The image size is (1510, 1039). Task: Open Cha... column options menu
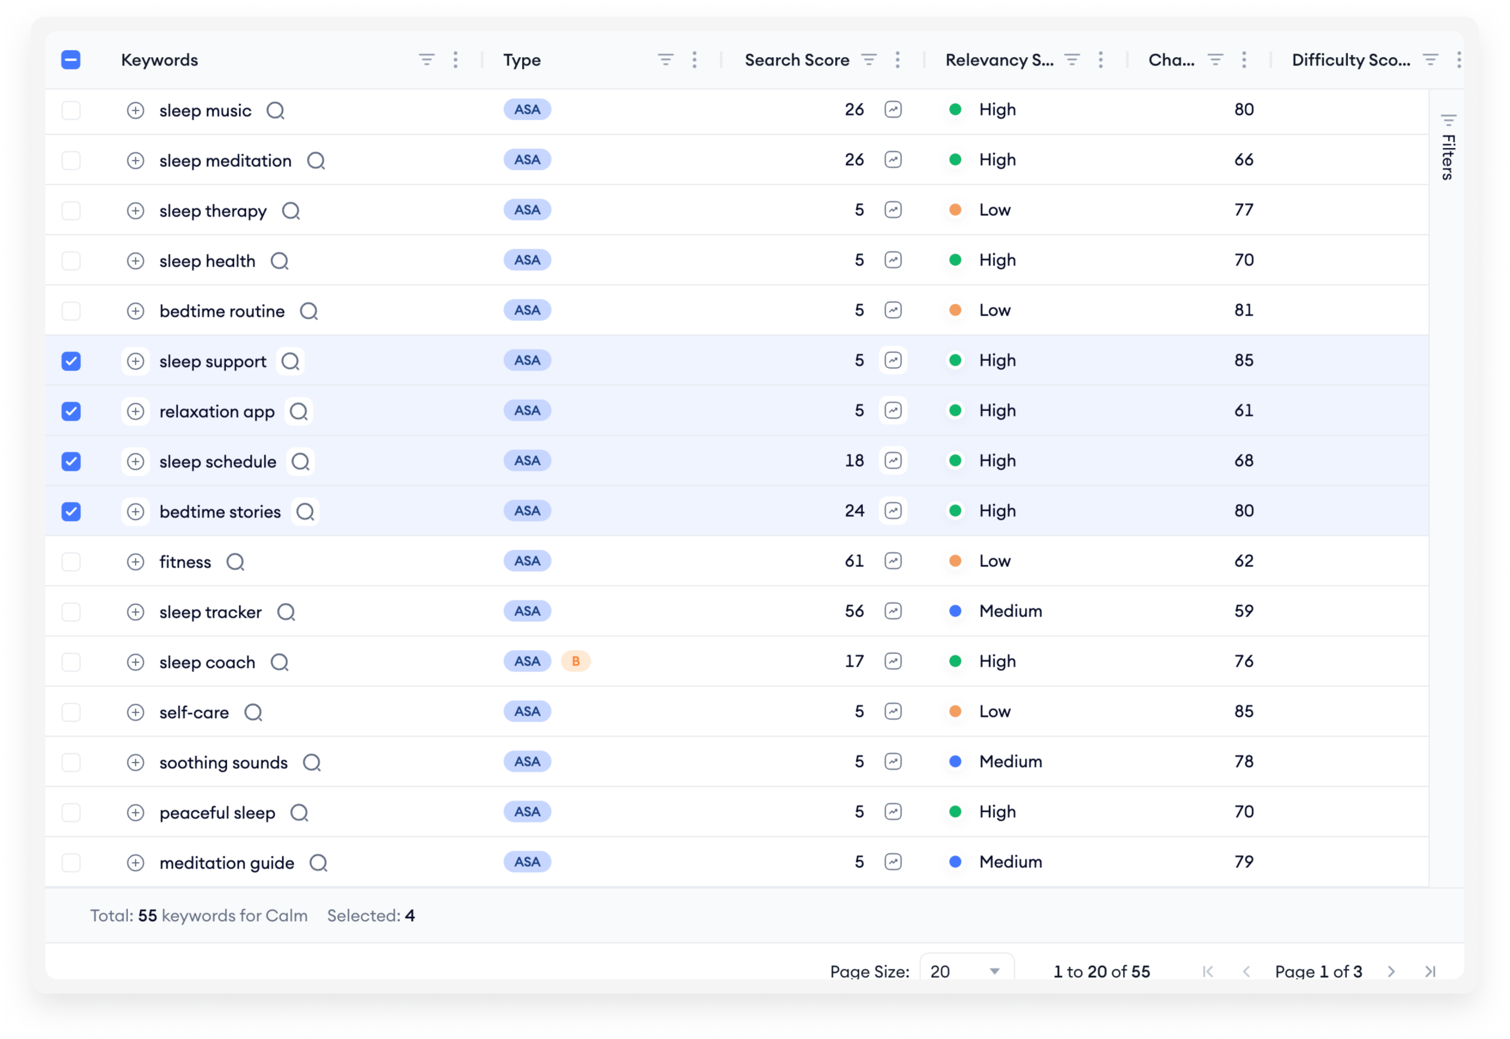[x=1243, y=60]
